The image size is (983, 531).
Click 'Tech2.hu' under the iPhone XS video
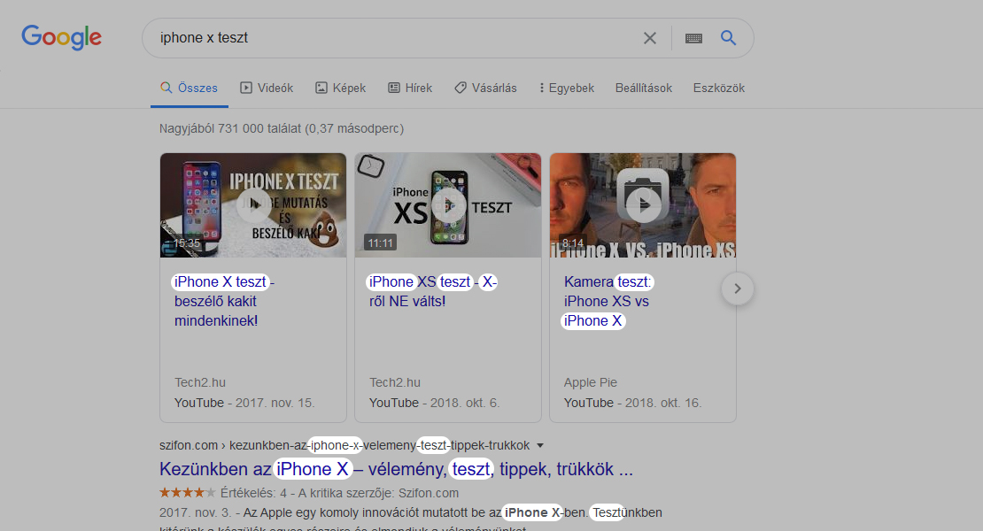click(395, 382)
